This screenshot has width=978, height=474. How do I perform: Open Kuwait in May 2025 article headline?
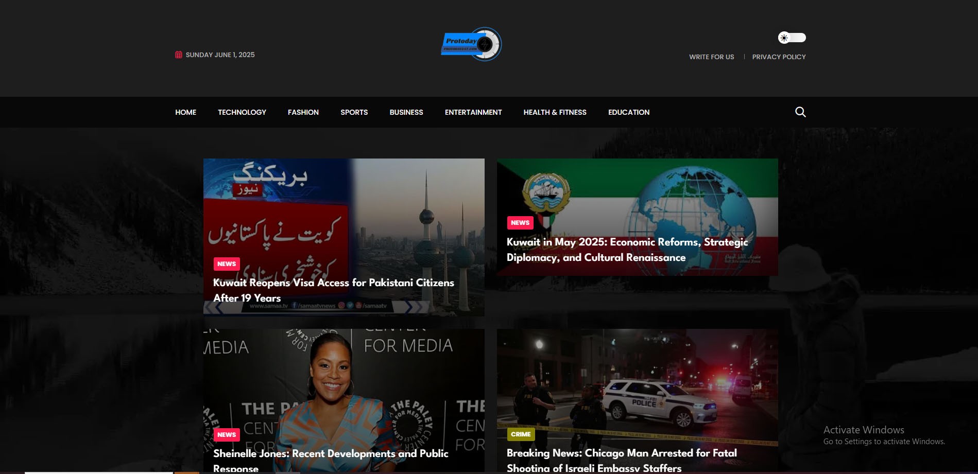coord(627,250)
